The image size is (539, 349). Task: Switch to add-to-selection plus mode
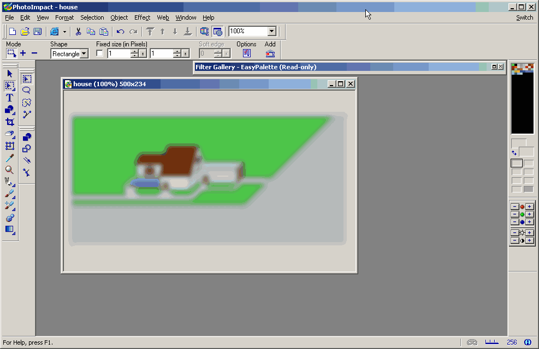[23, 53]
